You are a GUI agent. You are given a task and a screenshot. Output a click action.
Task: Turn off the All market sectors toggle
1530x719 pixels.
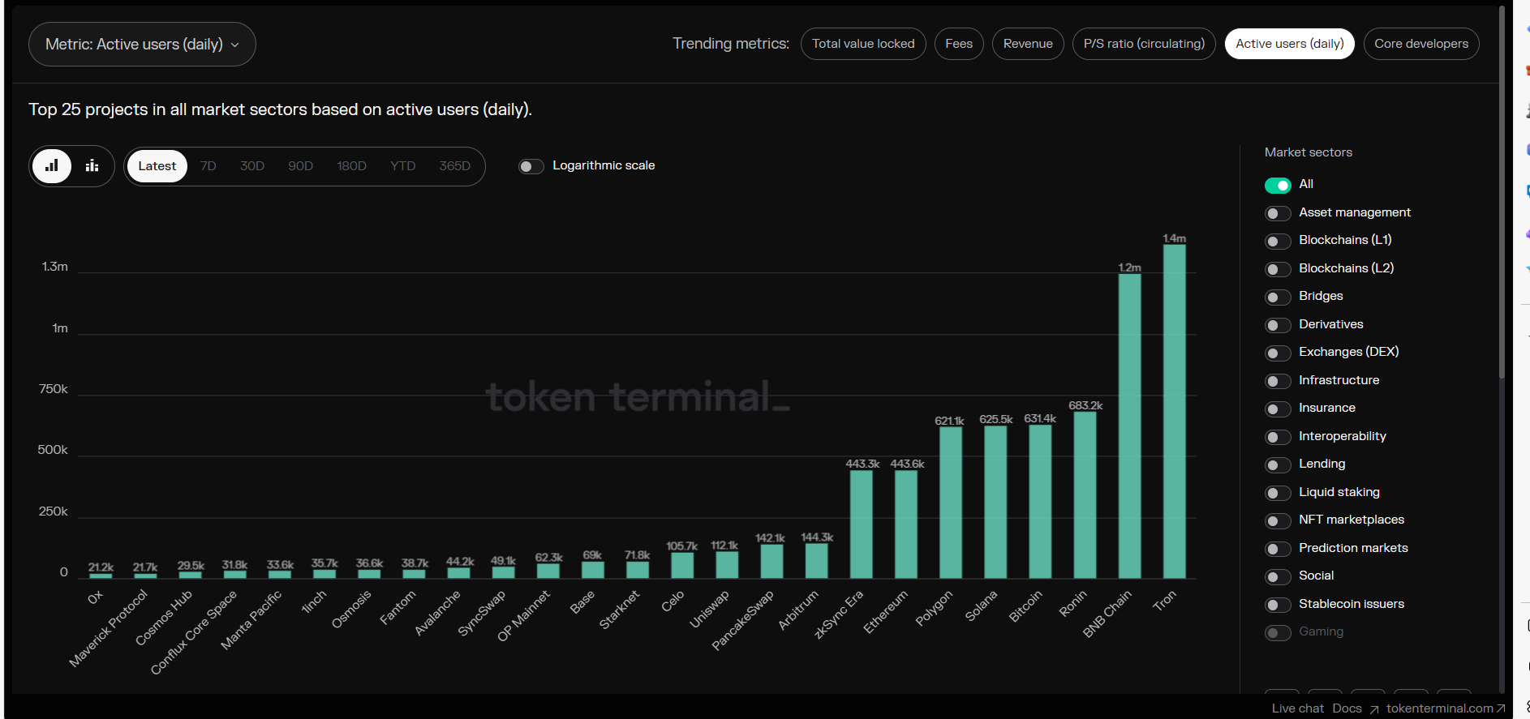tap(1278, 186)
